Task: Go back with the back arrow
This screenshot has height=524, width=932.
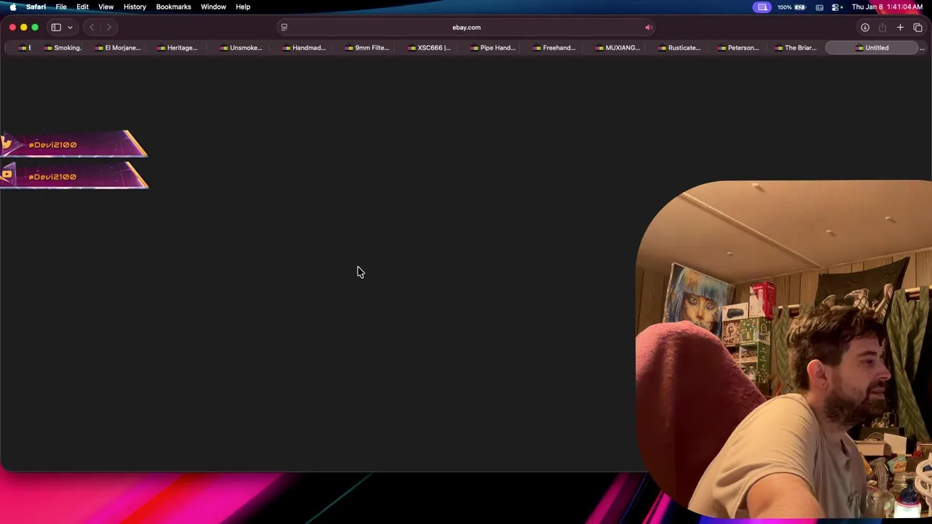Action: [x=92, y=27]
